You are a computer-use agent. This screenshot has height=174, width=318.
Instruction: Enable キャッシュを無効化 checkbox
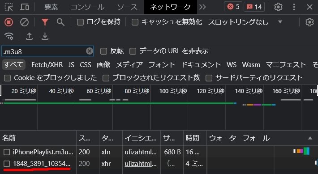pos(135,22)
